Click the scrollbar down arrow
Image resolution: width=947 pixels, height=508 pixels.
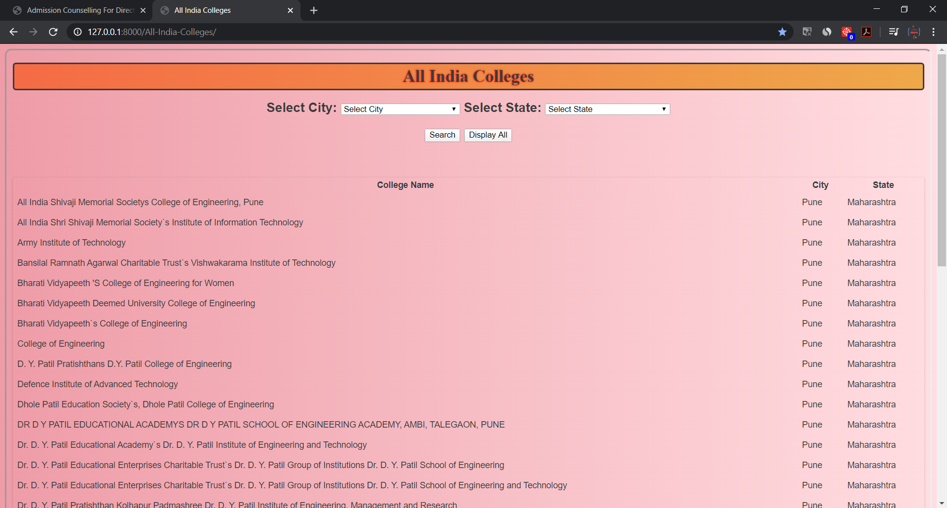click(942, 503)
